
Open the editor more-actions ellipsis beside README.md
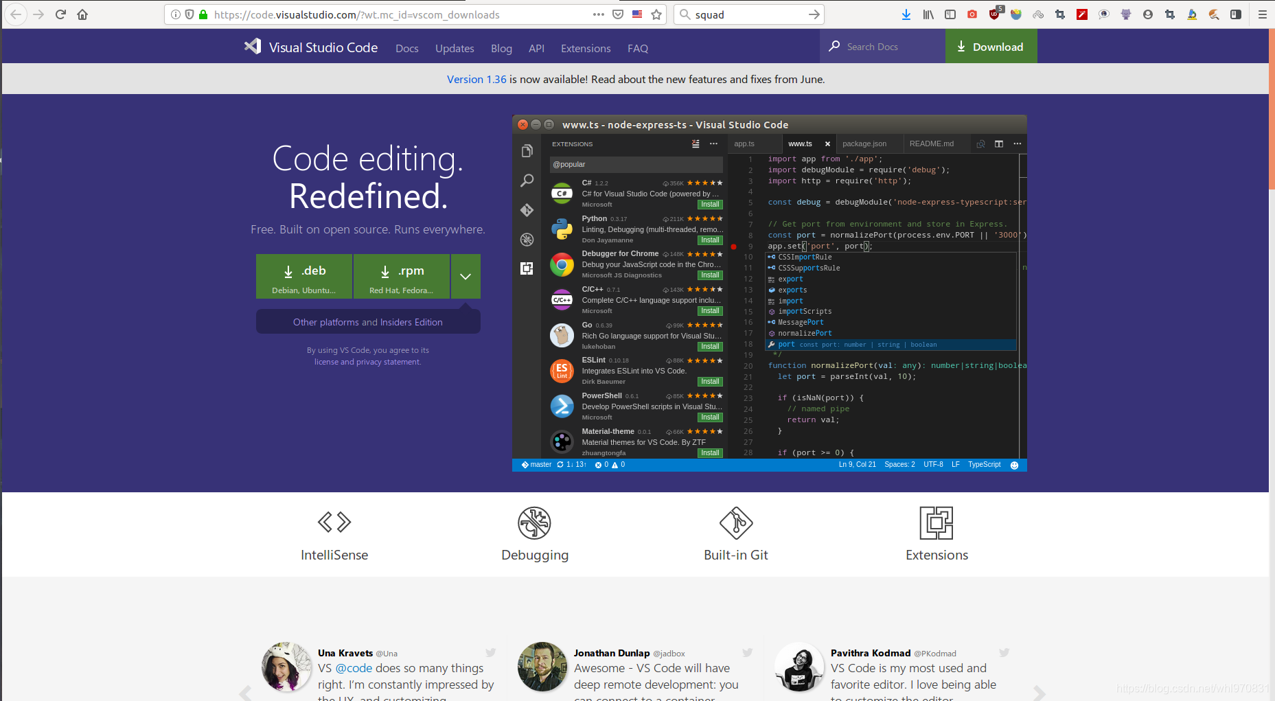click(x=1018, y=143)
